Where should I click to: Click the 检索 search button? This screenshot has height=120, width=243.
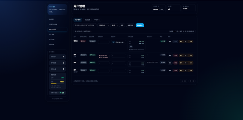[x=122, y=25]
